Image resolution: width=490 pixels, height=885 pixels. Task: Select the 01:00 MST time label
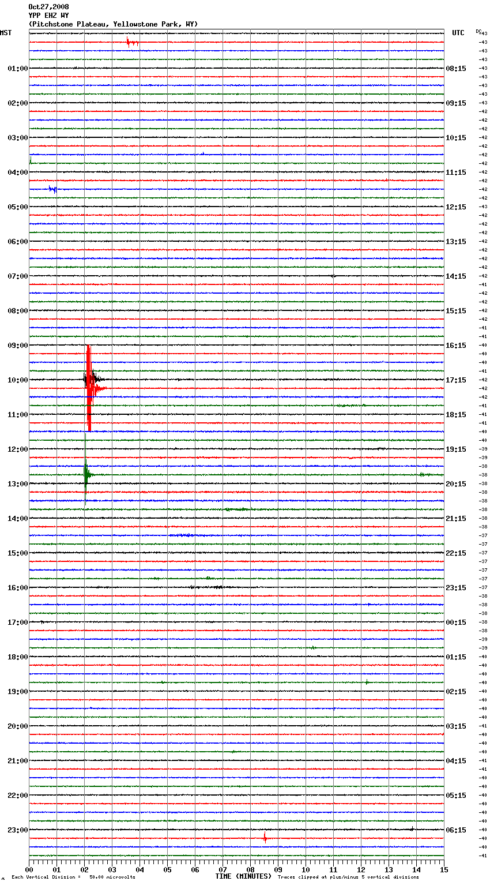[18, 69]
